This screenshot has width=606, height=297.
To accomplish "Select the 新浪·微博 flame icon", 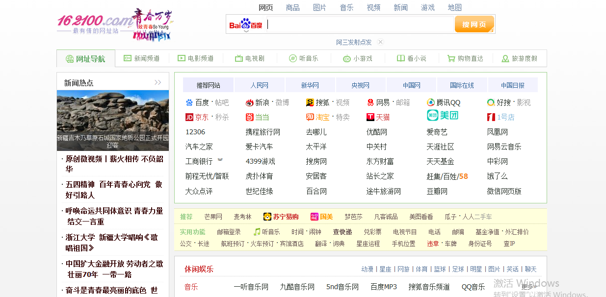I will click(249, 102).
